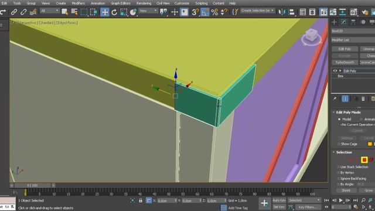Activate Select Object tool

[65, 12]
